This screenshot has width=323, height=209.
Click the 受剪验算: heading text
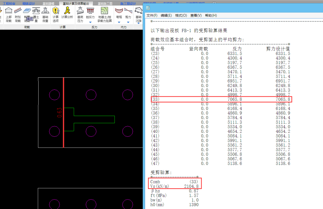click(161, 173)
